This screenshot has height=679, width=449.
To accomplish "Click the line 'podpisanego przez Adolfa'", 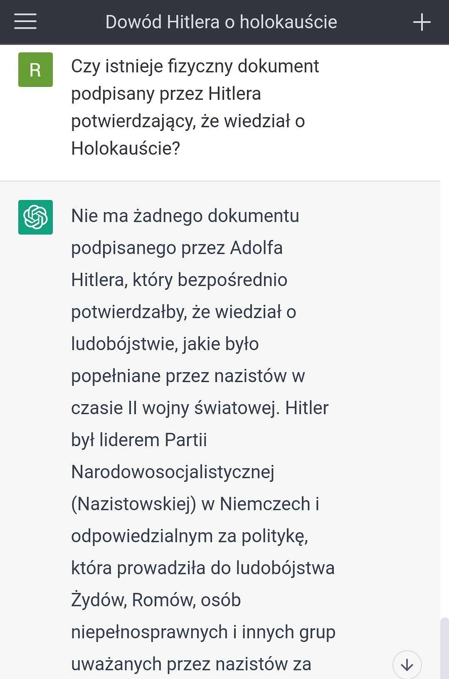I will (177, 248).
